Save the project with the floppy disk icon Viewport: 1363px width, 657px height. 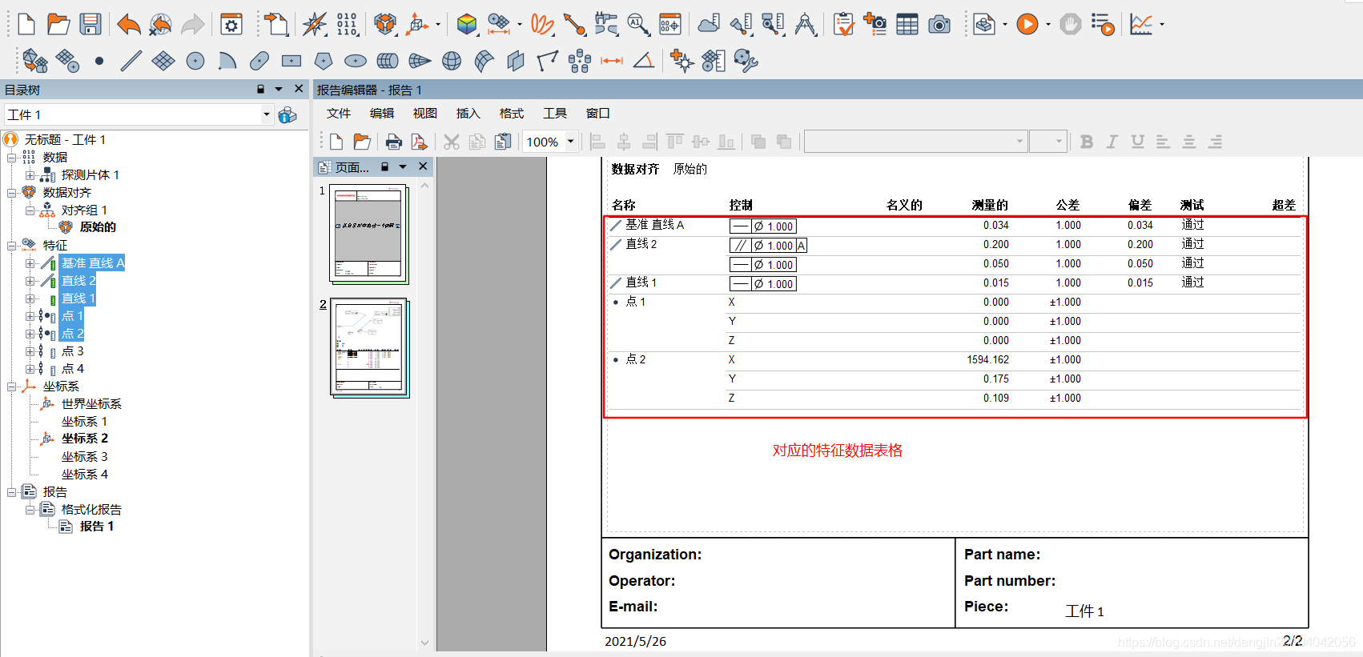pos(90,25)
